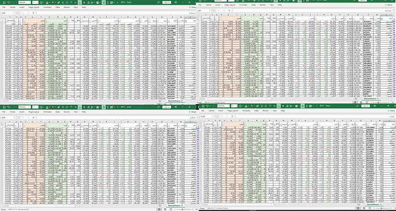Open Borders tool in bottom-right Excel window
Viewport: 396px width, 211px height.
240,106
